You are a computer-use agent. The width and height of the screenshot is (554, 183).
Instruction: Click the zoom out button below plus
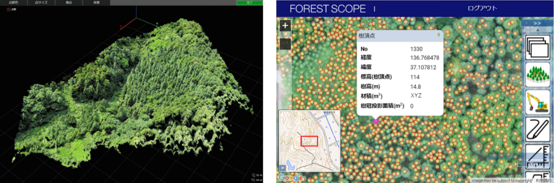pyautogui.click(x=286, y=44)
